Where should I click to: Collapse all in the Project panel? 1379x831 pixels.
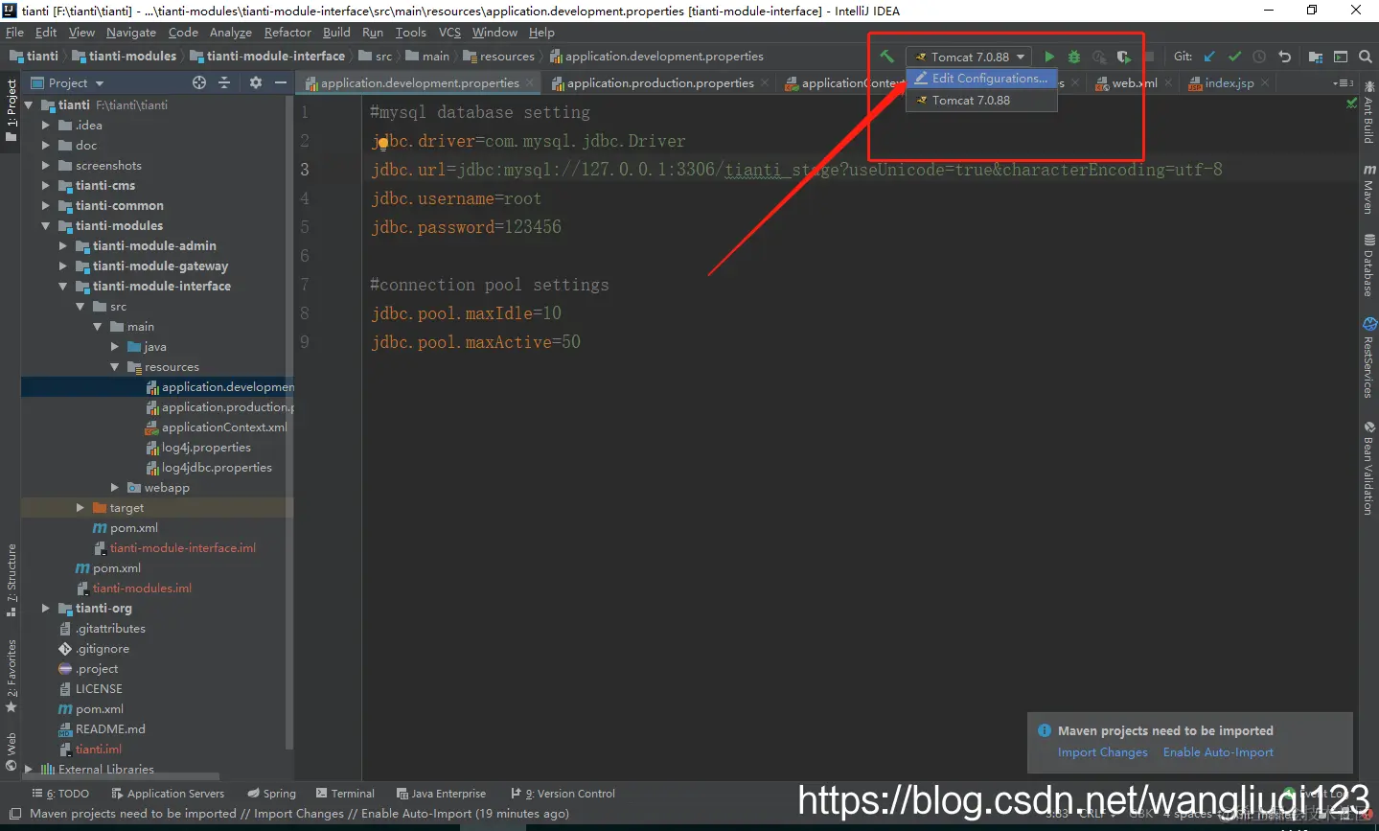coord(224,82)
